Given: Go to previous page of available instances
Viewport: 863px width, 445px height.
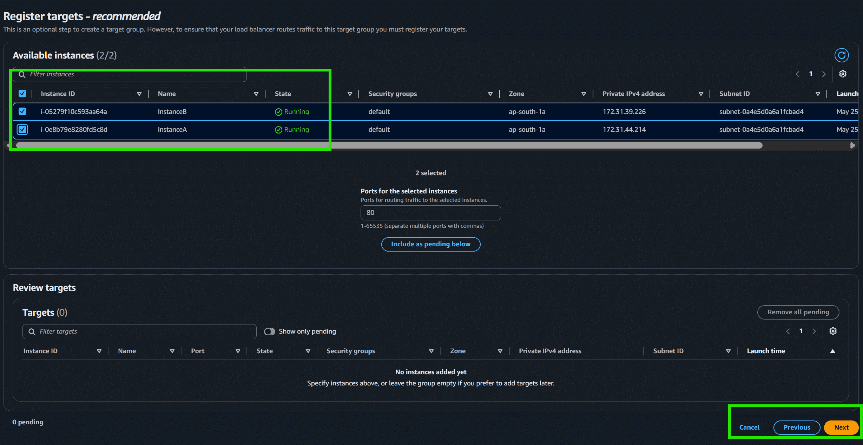Looking at the screenshot, I should tap(797, 74).
